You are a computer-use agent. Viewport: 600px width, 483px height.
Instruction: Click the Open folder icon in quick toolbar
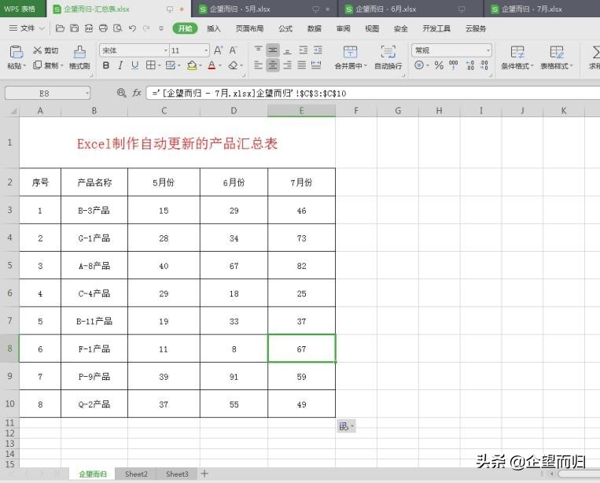click(60, 28)
